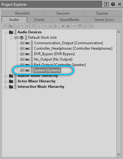Click the scrollbar down arrow
123x159 pixels.
118,154
